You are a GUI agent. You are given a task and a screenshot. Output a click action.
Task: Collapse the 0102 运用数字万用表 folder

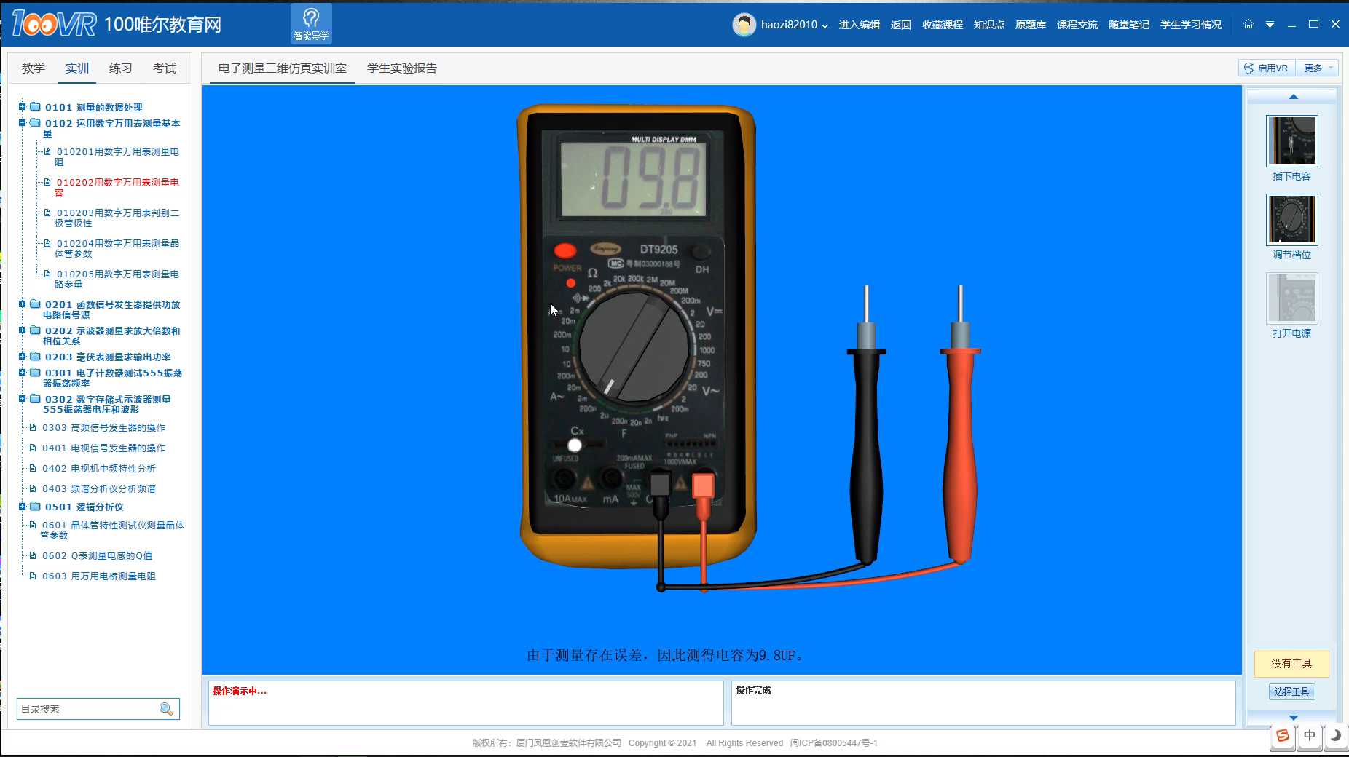[23, 123]
